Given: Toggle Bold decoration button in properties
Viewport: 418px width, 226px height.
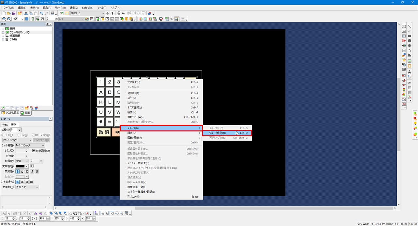Looking at the screenshot, I should [17, 172].
